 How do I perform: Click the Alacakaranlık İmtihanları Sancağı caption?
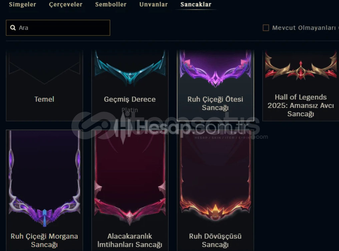[130, 240]
